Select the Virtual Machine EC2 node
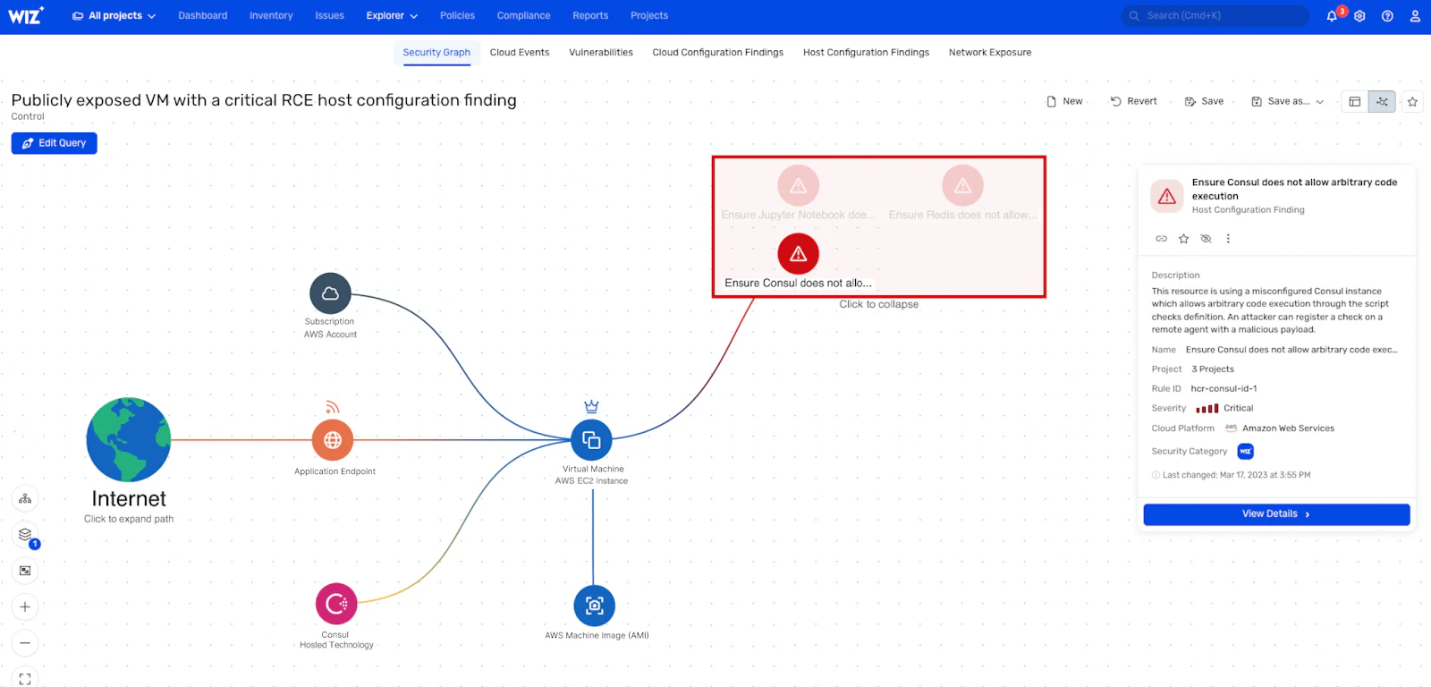This screenshot has height=687, width=1431. 591,439
